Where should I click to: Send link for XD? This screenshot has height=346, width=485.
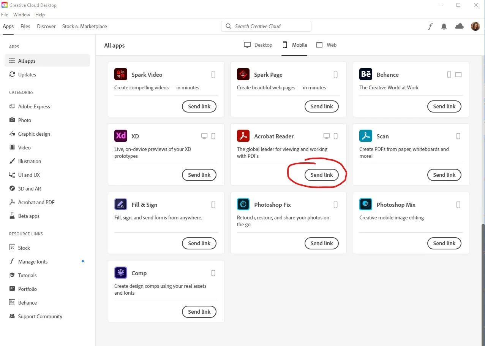199,175
